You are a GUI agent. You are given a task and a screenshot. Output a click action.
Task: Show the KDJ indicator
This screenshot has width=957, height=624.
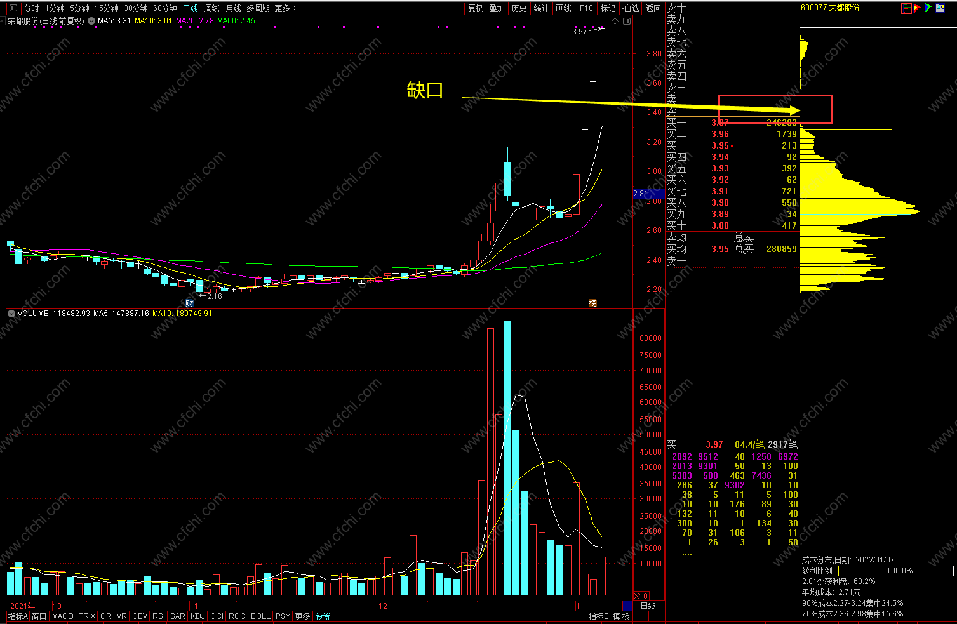(x=197, y=616)
